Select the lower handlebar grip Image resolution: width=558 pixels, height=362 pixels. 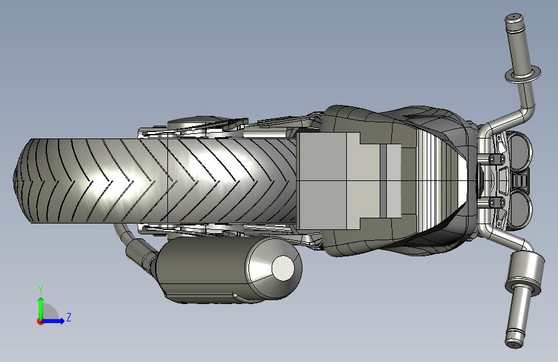[x=519, y=316]
